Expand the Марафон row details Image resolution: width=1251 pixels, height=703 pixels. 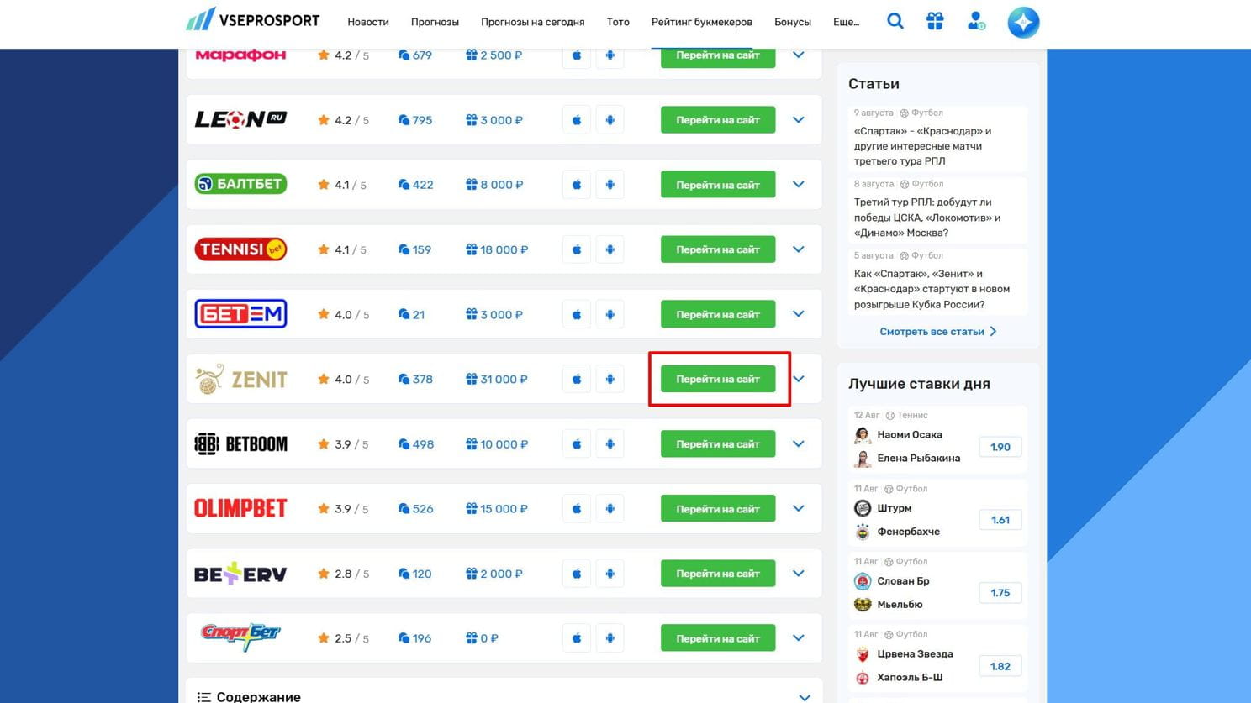[x=799, y=55]
